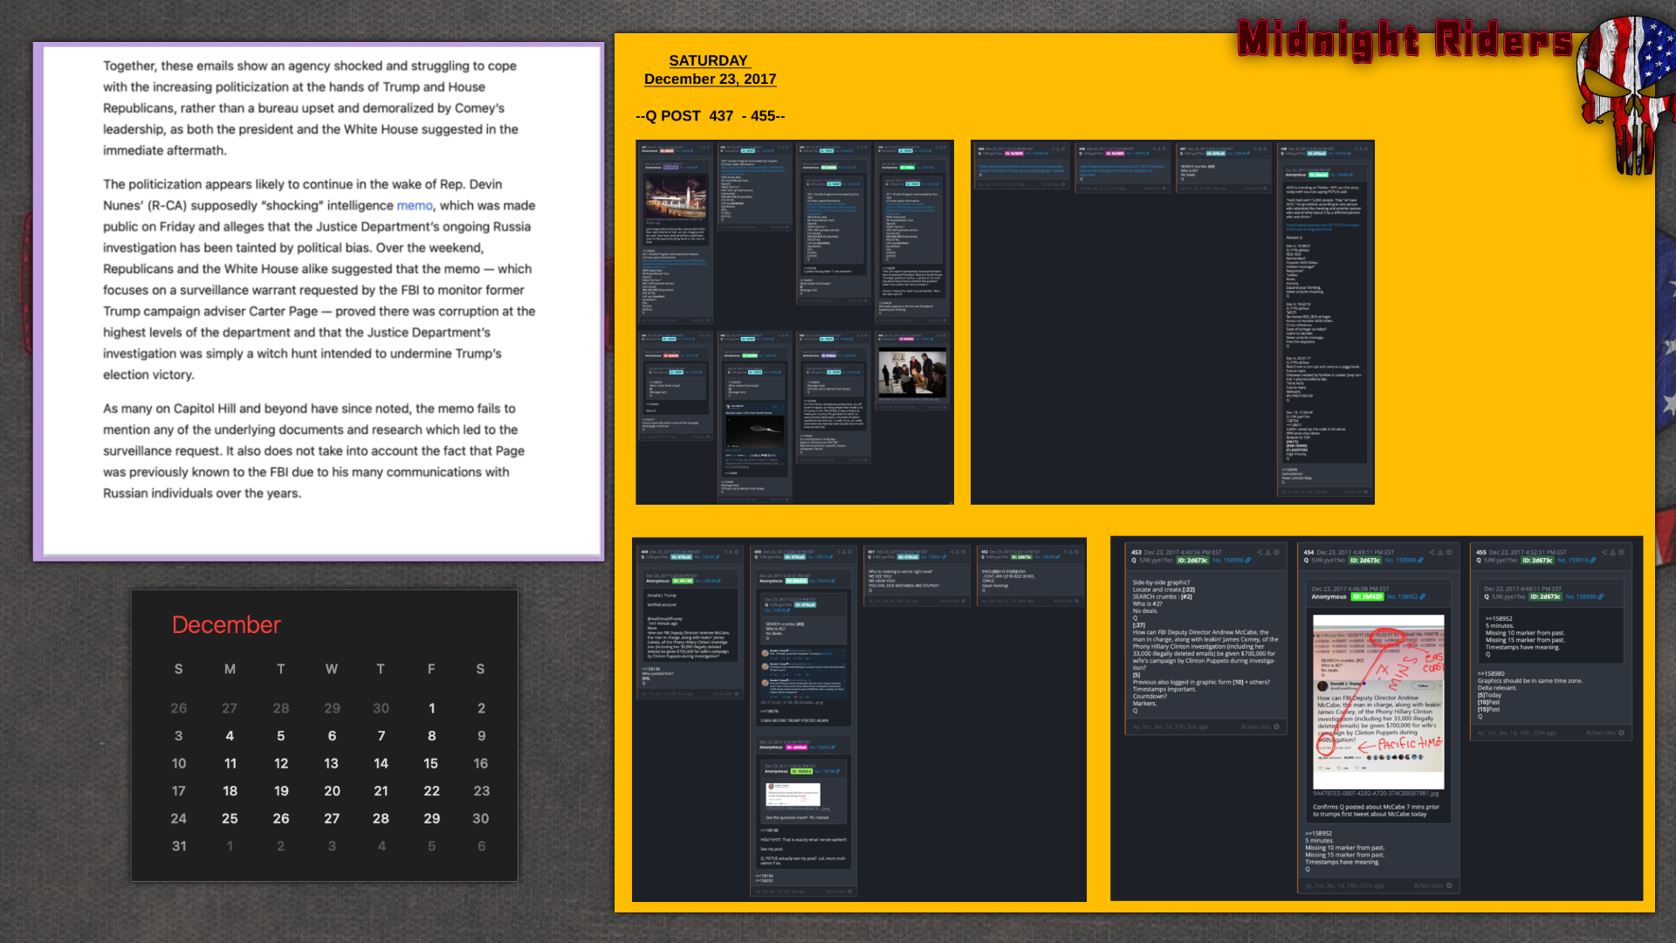The image size is (1676, 943).
Task: Click the share icon on post 454
Action: 1431,552
